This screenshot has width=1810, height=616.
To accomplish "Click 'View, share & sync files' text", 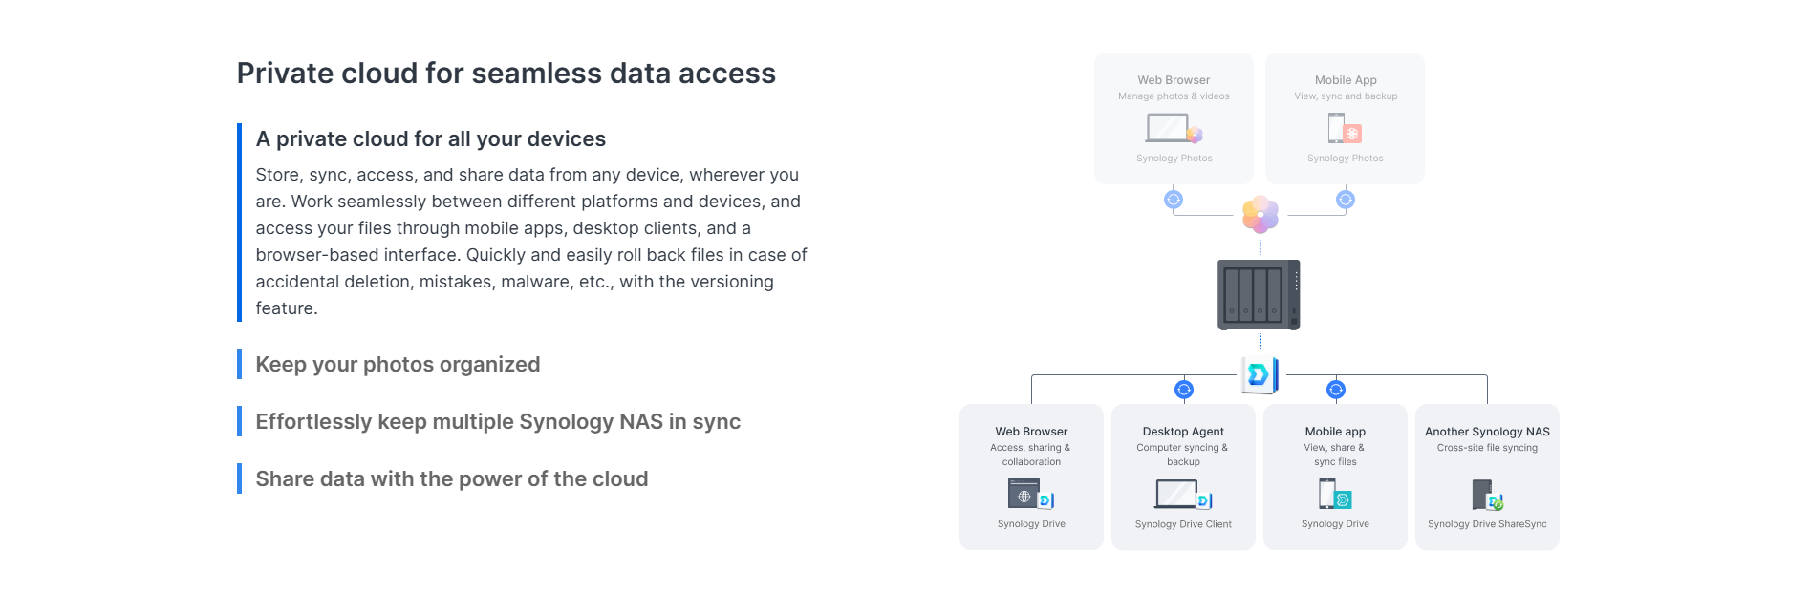I will (1335, 455).
